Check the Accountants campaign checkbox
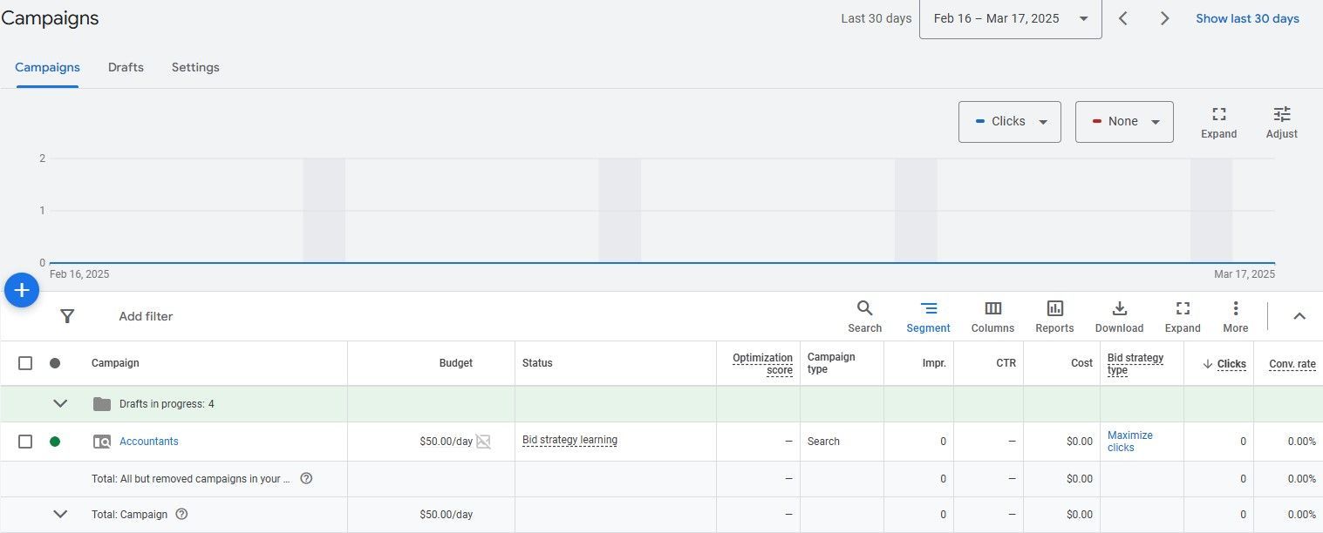Image resolution: width=1323 pixels, height=533 pixels. [x=25, y=442]
